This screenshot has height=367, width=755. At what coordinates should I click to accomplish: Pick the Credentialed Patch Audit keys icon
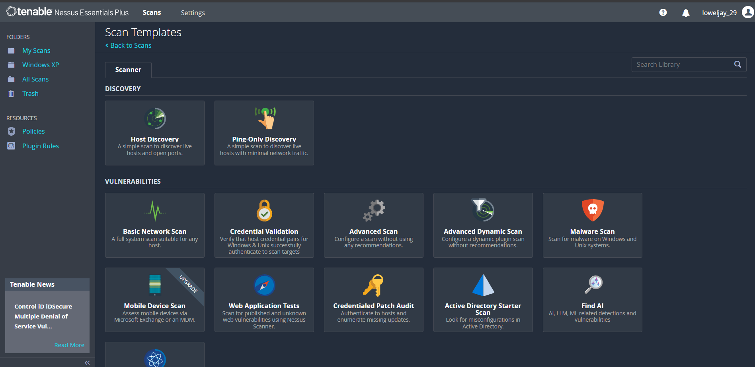click(x=373, y=285)
